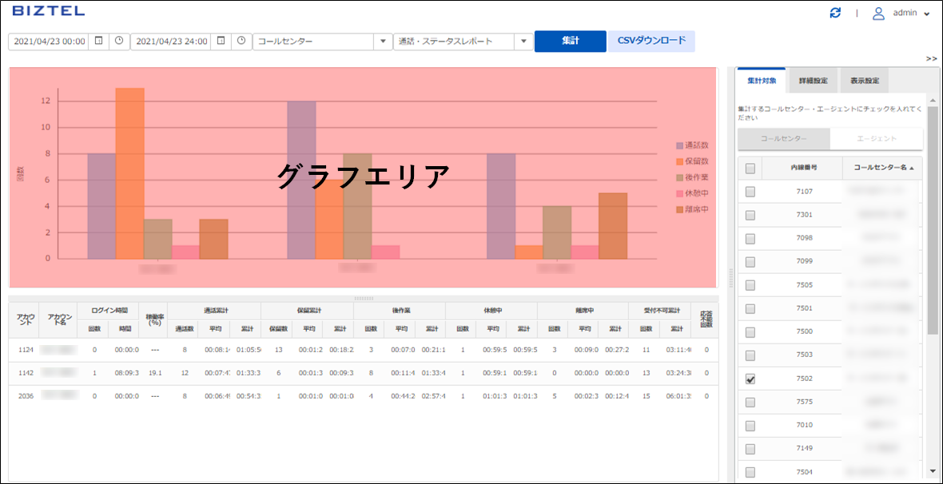Click 保留数 legend color swatch
The height and width of the screenshot is (484, 943).
679,162
